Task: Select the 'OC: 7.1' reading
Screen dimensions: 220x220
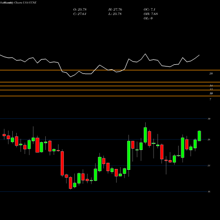Action: point(149,10)
